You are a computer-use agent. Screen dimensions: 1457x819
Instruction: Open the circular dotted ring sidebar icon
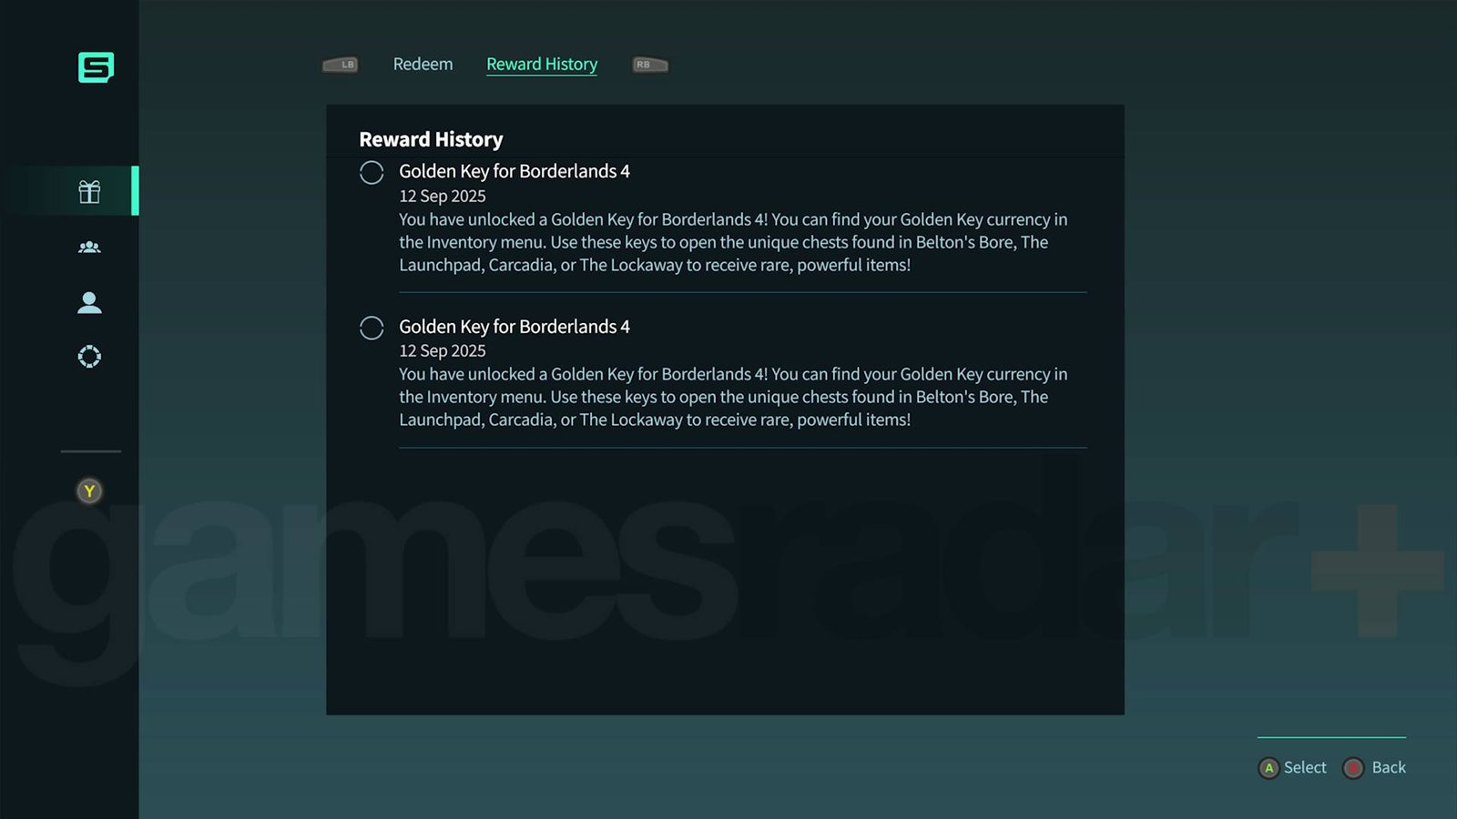(x=89, y=357)
